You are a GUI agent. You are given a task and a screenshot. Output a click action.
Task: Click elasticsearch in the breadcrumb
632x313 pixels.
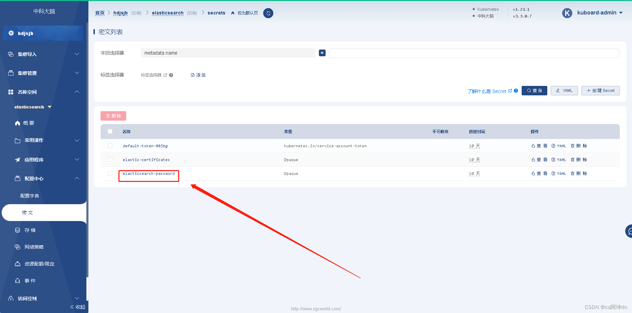tap(168, 13)
